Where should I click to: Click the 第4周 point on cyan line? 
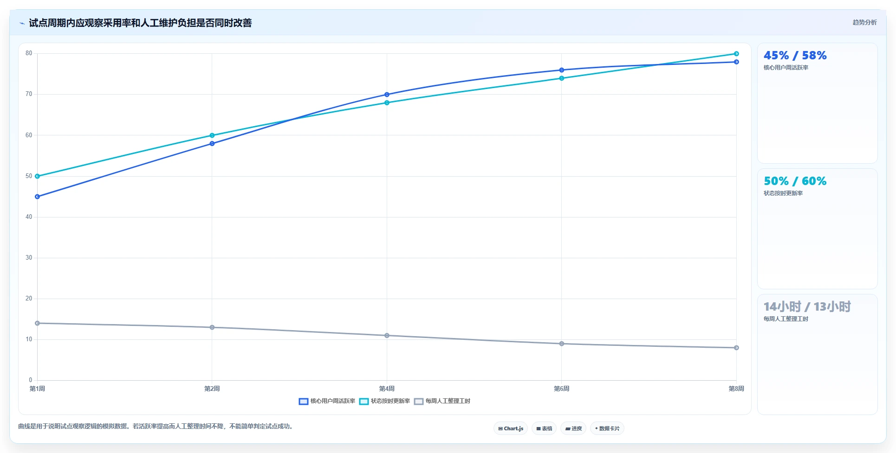click(x=387, y=102)
